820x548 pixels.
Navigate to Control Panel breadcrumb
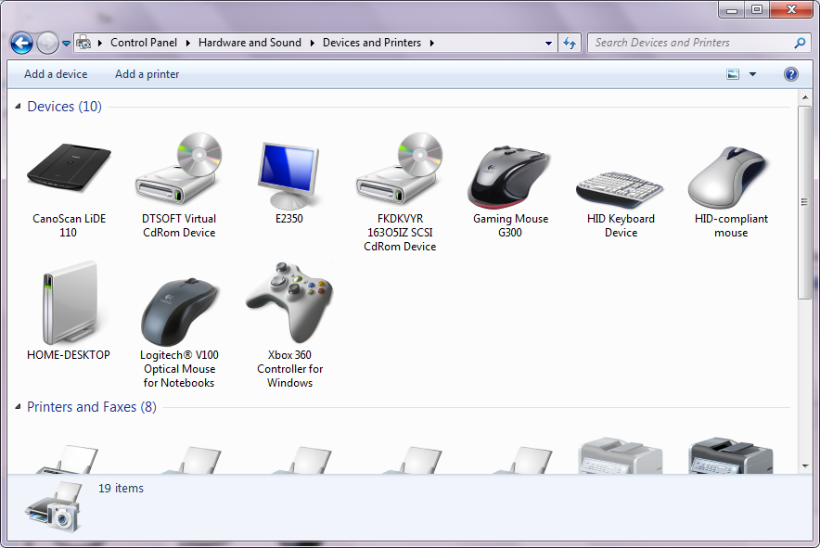(x=144, y=43)
